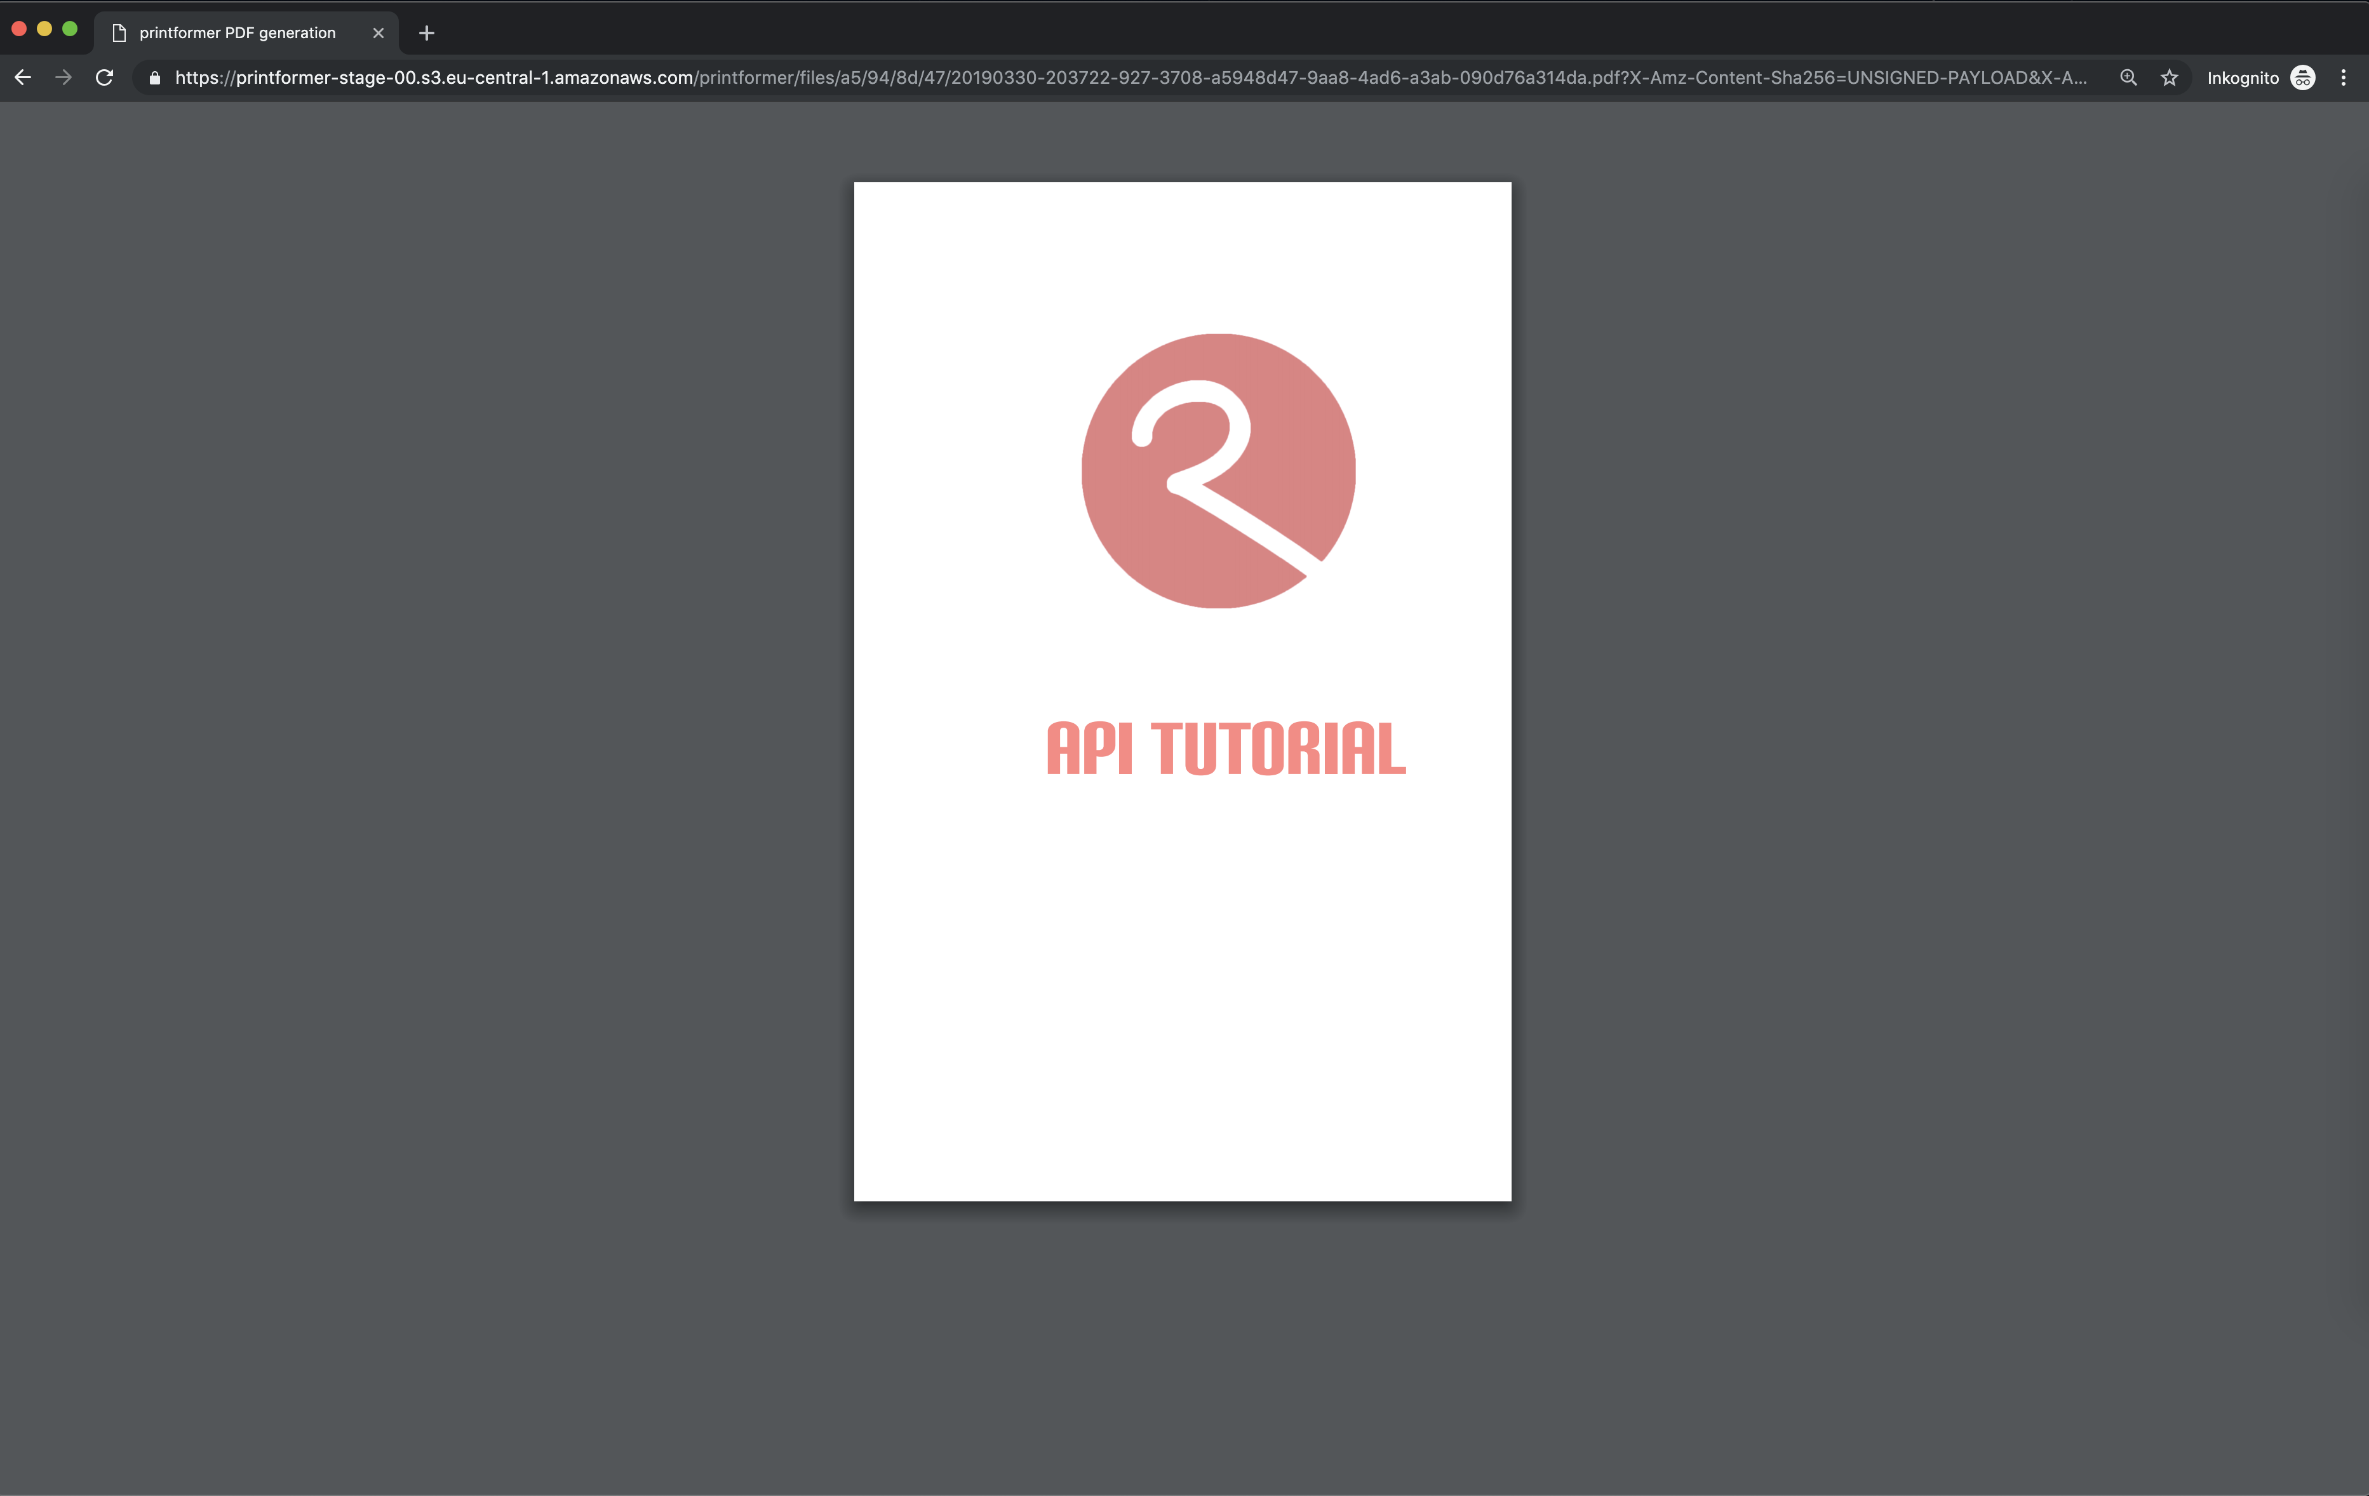Minimize the window with yellow button
The height and width of the screenshot is (1496, 2369).
tap(44, 29)
